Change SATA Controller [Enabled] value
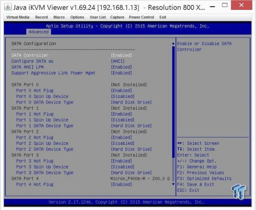This screenshot has height=210, width=256. [x=121, y=55]
